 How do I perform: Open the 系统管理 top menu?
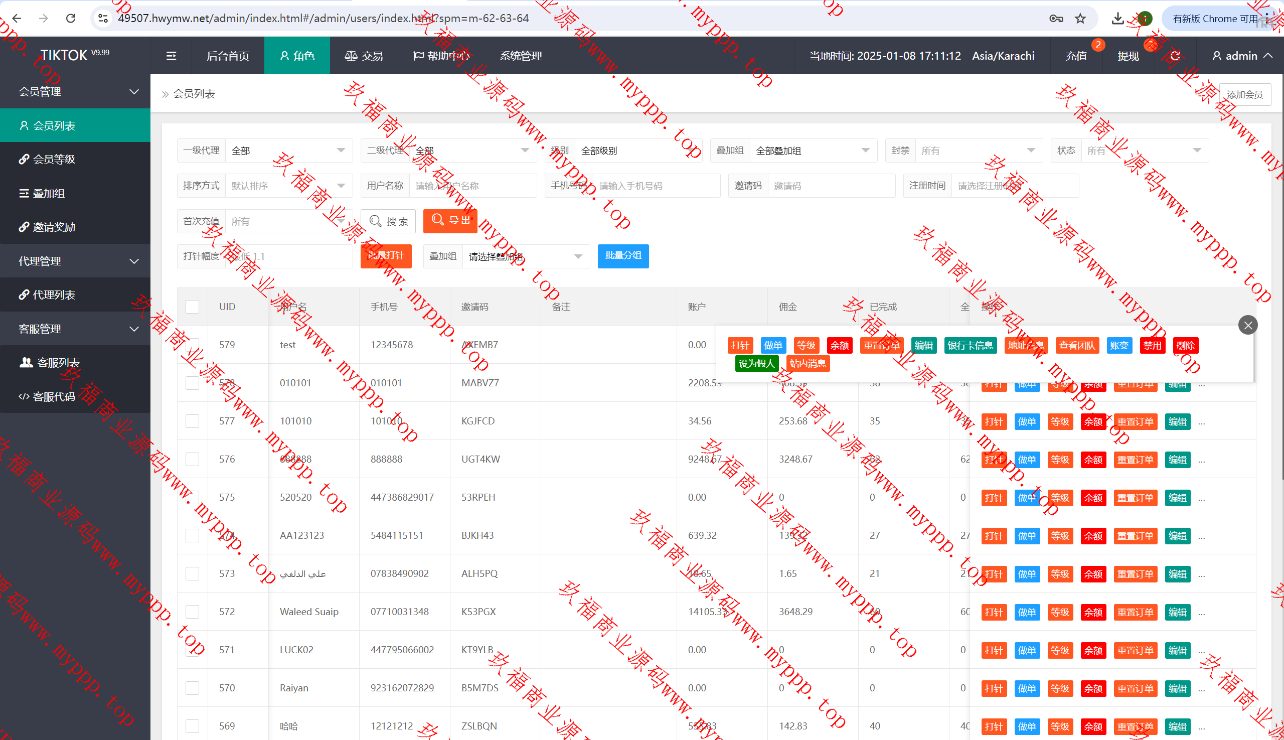coord(520,56)
